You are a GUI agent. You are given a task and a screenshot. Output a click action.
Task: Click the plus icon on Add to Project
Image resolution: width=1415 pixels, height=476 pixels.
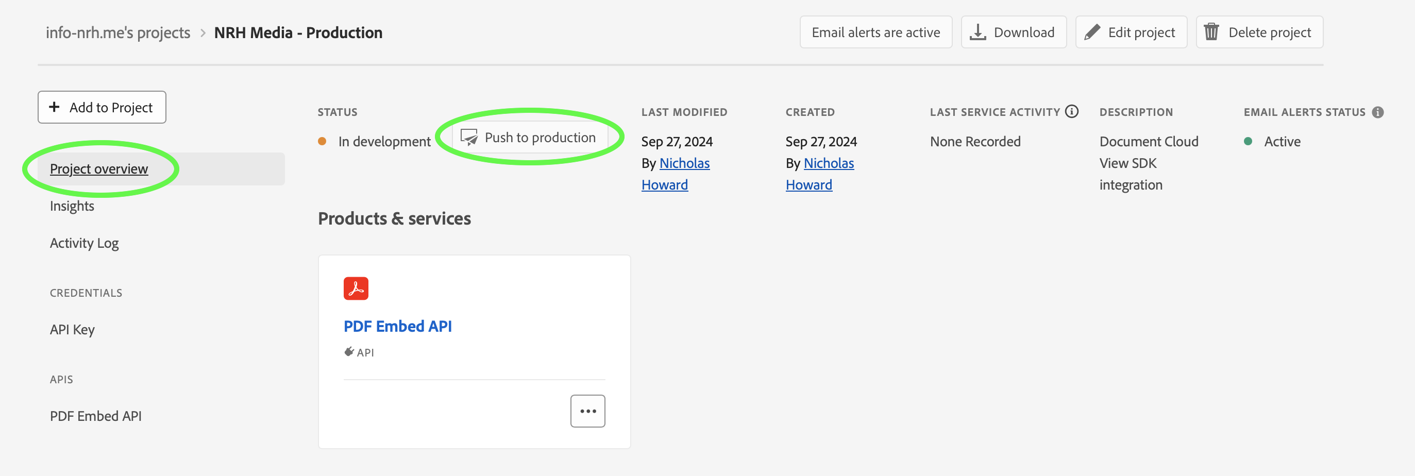(x=55, y=107)
